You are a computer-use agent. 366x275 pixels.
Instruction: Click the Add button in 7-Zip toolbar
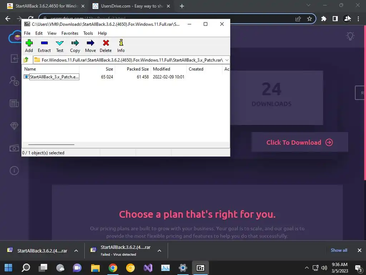(x=29, y=46)
